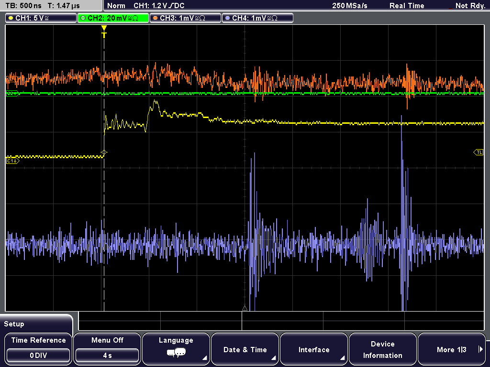Select the CH3 1mV channel tab
The image size is (490, 367).
click(185, 18)
